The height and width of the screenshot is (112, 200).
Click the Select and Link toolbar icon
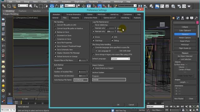(4, 6)
